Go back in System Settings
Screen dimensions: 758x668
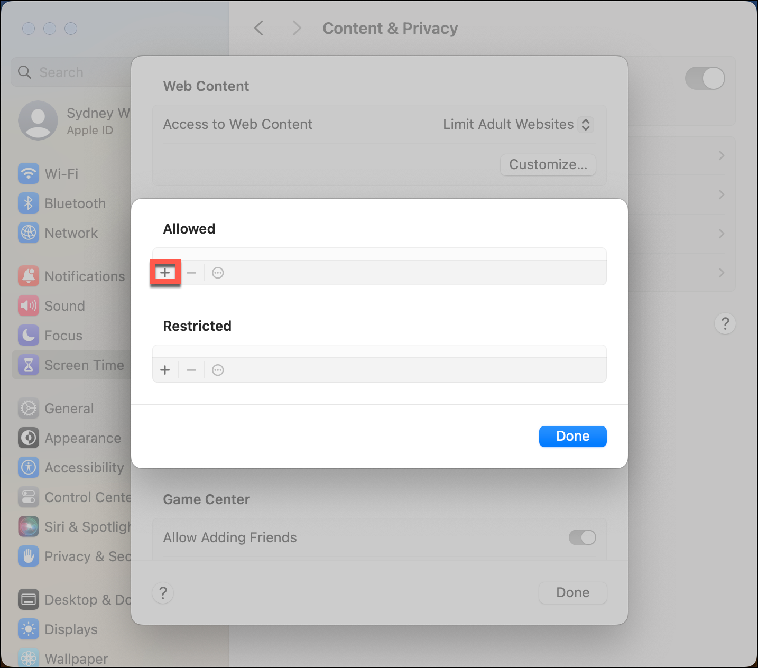[258, 28]
